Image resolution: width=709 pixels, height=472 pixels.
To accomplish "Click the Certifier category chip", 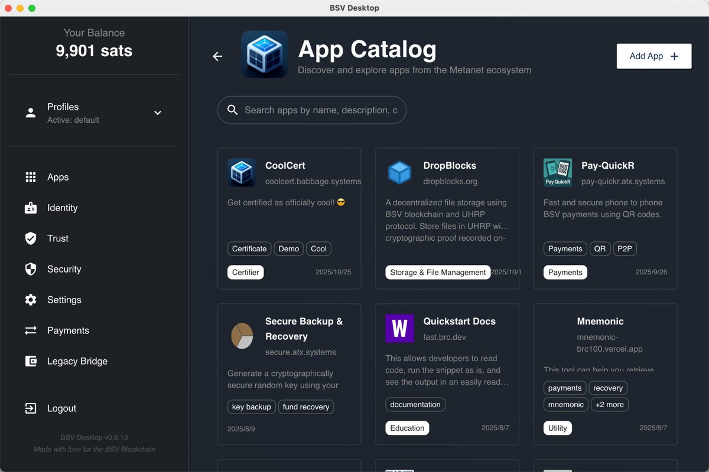I will (246, 273).
